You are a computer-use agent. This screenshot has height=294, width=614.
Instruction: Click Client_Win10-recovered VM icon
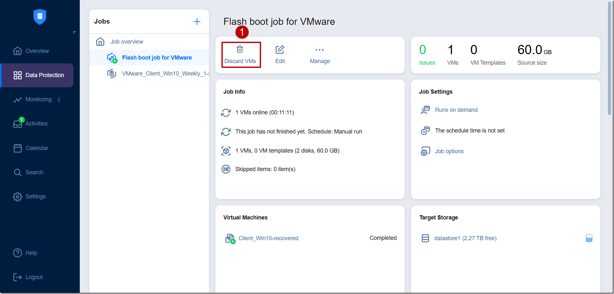click(230, 239)
